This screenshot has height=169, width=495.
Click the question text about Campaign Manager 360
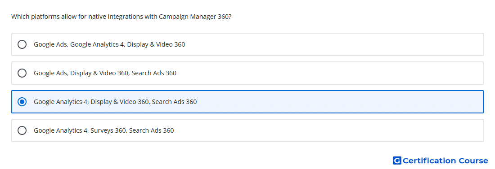click(x=121, y=17)
